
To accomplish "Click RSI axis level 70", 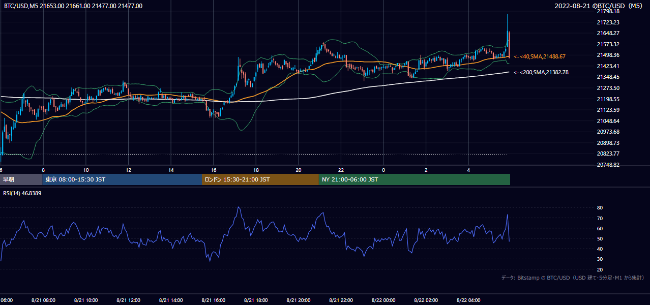I will (x=600, y=218).
